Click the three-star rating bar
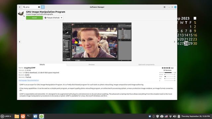Image resolution: width=212 pixels, height=119 pixels. coord(169,76)
